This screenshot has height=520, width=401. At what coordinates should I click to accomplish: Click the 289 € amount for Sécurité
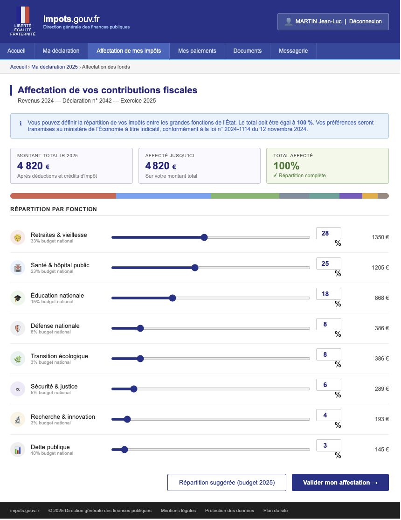pos(382,389)
